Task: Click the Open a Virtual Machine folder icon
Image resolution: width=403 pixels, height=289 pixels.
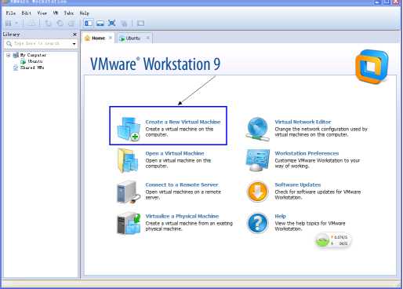Action: click(x=128, y=161)
